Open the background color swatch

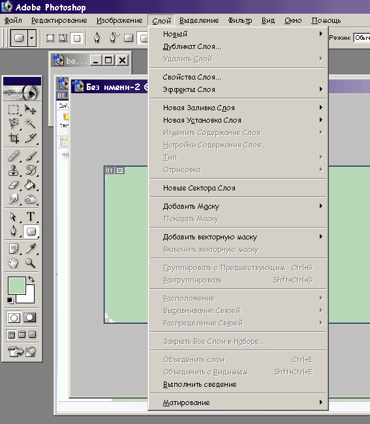coord(30,297)
